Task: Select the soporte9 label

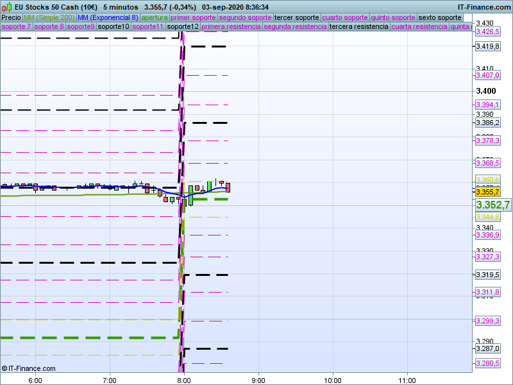Action: [81, 26]
